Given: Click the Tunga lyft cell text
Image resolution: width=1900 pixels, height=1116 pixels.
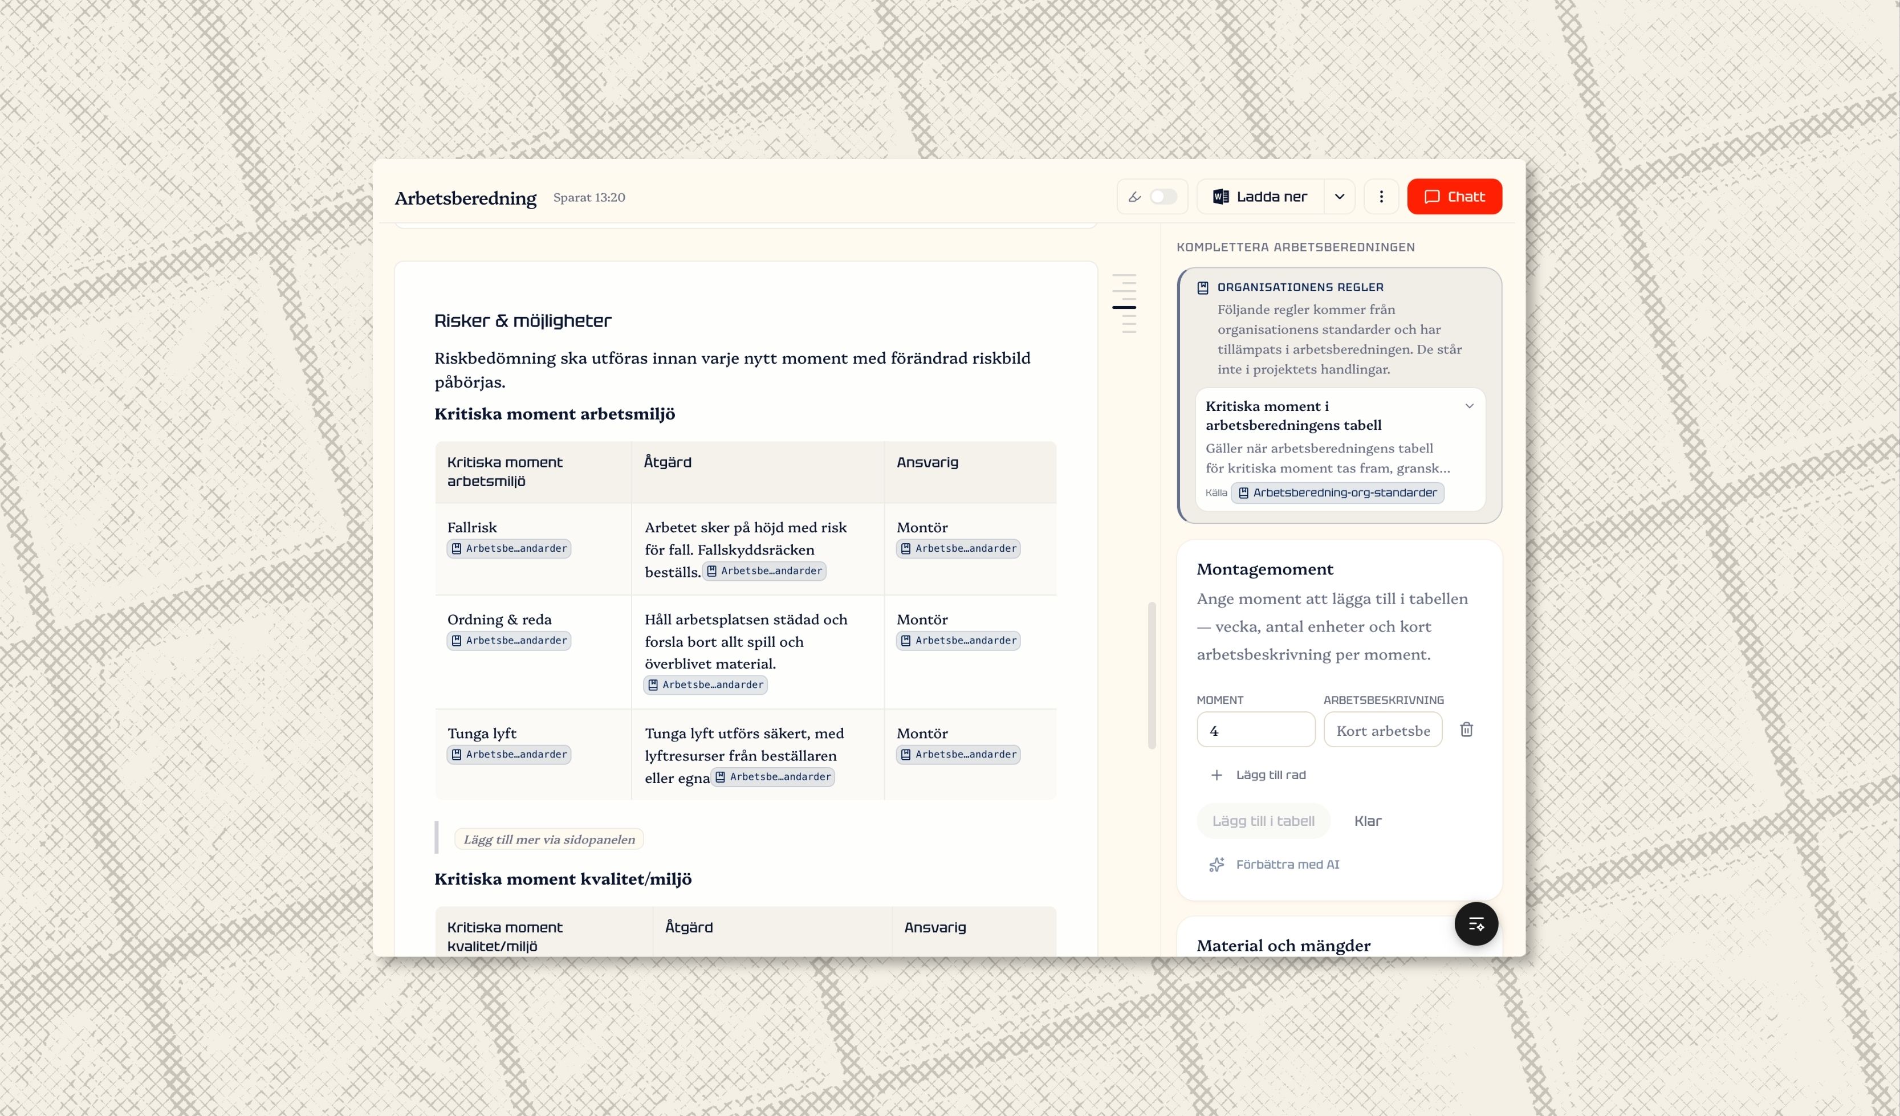Looking at the screenshot, I should point(482,733).
